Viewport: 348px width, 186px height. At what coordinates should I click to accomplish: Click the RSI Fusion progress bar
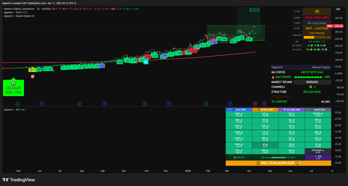pos(281,157)
